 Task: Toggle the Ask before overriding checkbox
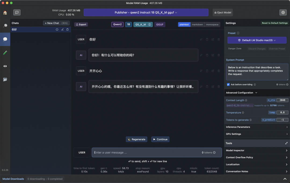coord(228,84)
